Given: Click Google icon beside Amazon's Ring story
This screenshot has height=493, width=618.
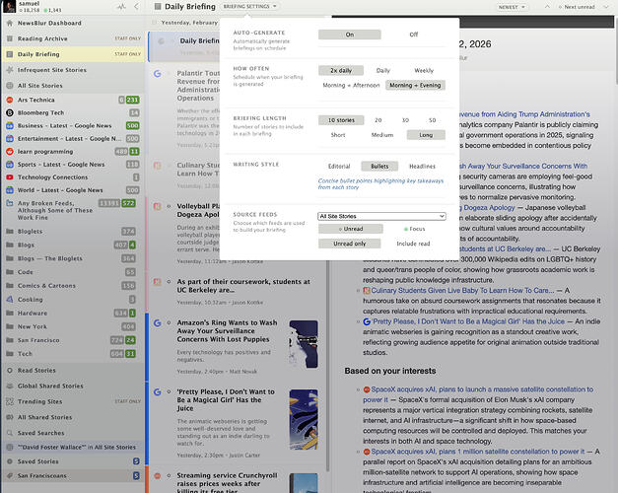Looking at the screenshot, I should pyautogui.click(x=158, y=323).
